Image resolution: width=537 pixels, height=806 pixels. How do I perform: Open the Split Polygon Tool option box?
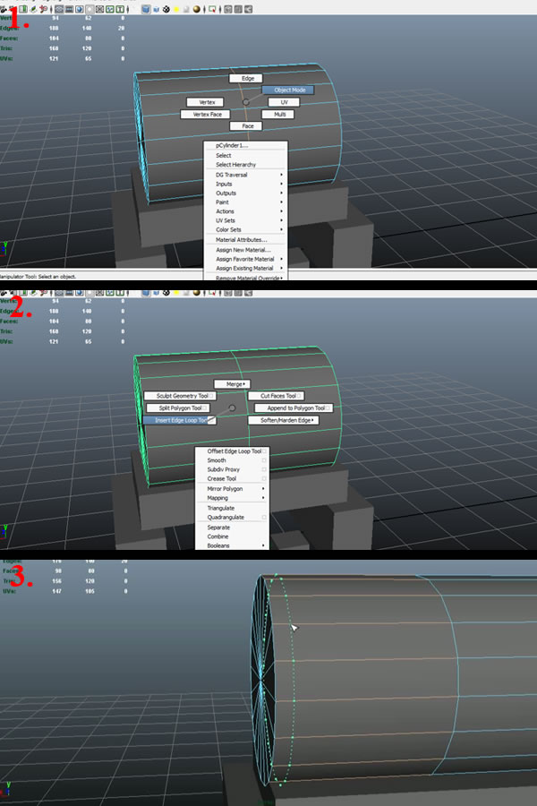[207, 408]
